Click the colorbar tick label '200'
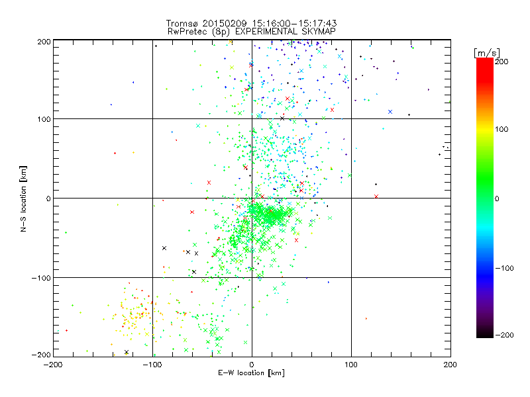The image size is (530, 397). click(x=502, y=62)
